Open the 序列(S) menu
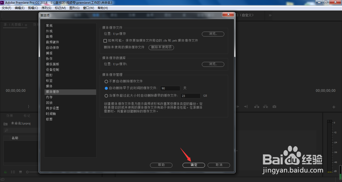The width and height of the screenshot is (342, 182). [x=46, y=8]
